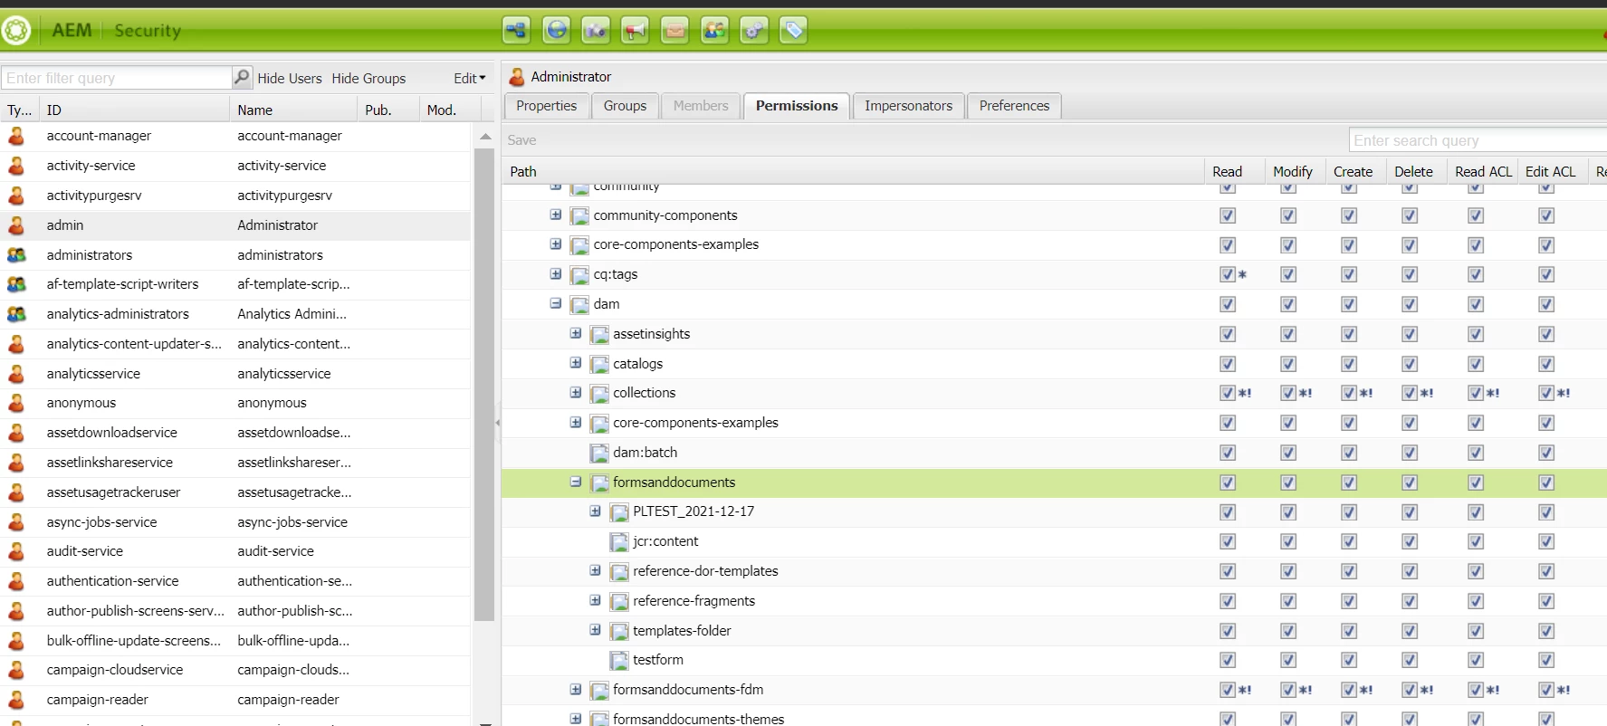
Task: Toggle Modify checkbox for collections
Action: click(1288, 393)
